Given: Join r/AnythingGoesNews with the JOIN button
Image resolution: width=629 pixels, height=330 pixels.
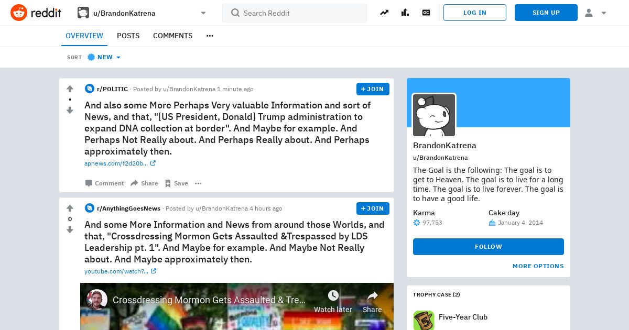Looking at the screenshot, I should tap(373, 208).
